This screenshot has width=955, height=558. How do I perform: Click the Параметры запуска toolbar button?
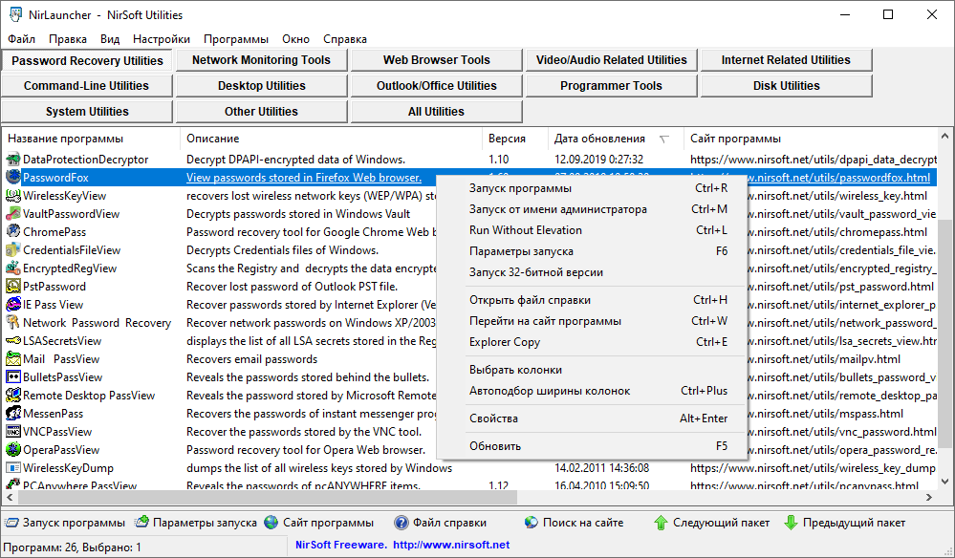tap(197, 523)
